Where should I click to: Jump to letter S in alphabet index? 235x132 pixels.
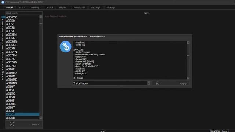pyautogui.click(x=3, y=62)
